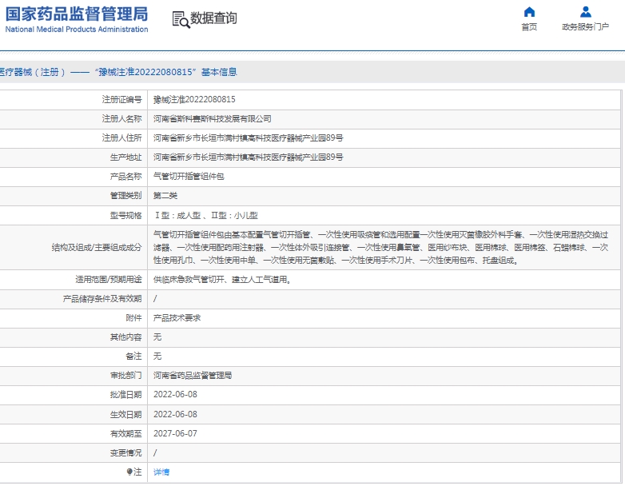The height and width of the screenshot is (486, 625).
Task: Click the 生产地址 address value
Action: (x=248, y=157)
